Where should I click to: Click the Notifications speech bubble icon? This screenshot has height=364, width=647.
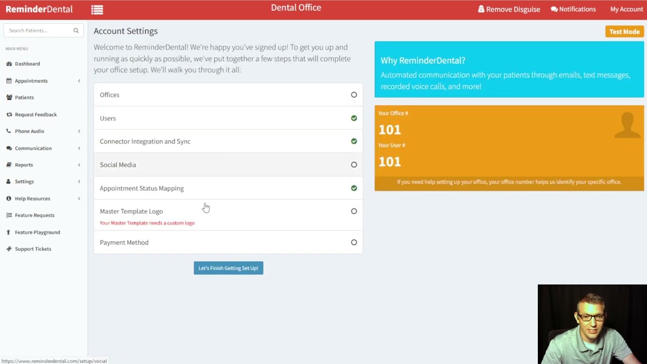point(554,9)
